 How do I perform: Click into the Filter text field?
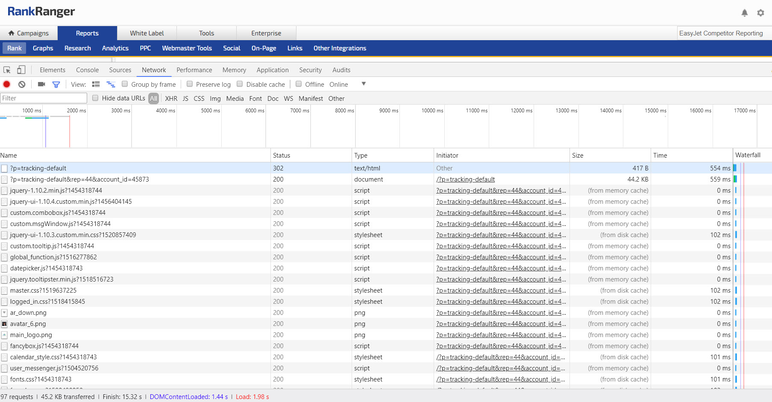pos(44,98)
